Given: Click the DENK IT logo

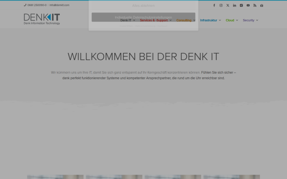Looking at the screenshot, I should [x=42, y=19].
